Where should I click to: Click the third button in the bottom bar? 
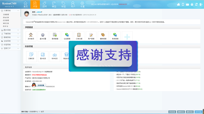point(190,112)
